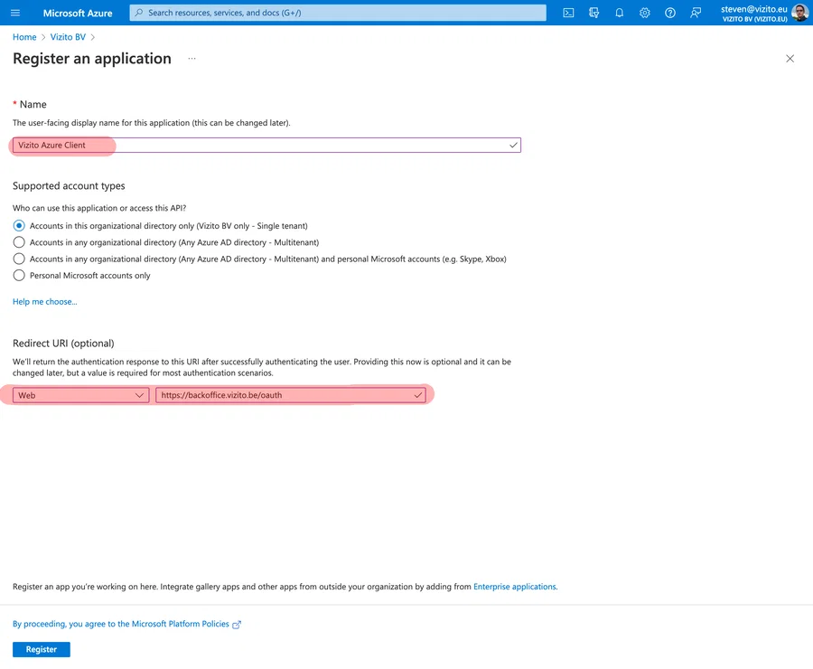The height and width of the screenshot is (669, 813).
Task: Click the Redirect URI (optional) heading
Action: (x=63, y=343)
